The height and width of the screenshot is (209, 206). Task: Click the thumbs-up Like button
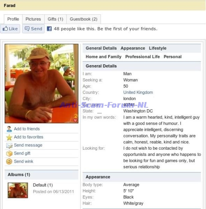click(x=10, y=29)
